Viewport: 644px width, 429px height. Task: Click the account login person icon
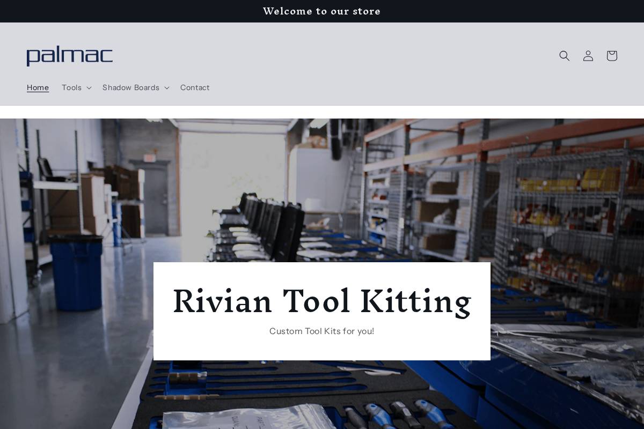click(x=588, y=56)
